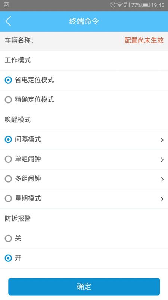Open 星期模式 settings chevron
168x300 pixels.
point(162,199)
